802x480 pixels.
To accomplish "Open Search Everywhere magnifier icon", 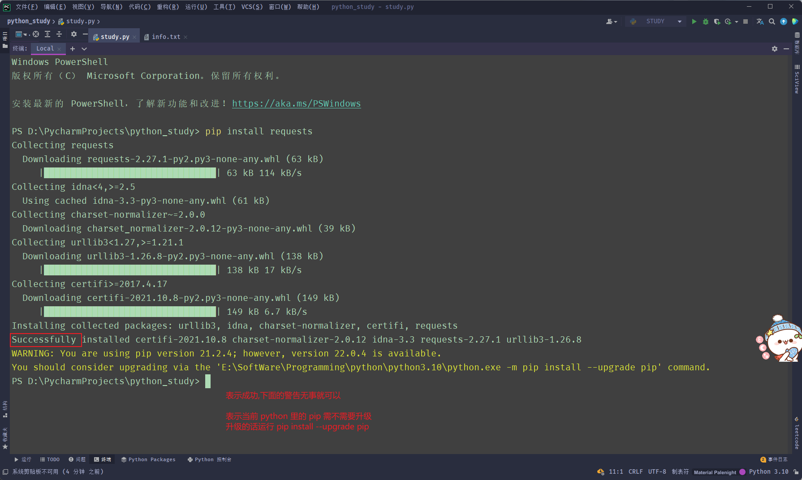I will [x=772, y=21].
